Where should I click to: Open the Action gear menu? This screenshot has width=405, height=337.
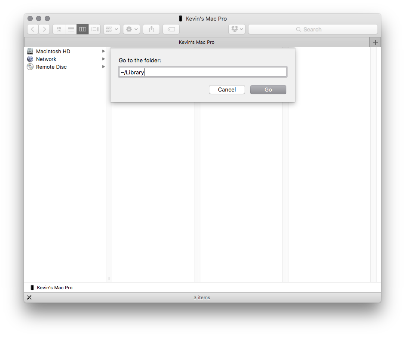pyautogui.click(x=132, y=29)
